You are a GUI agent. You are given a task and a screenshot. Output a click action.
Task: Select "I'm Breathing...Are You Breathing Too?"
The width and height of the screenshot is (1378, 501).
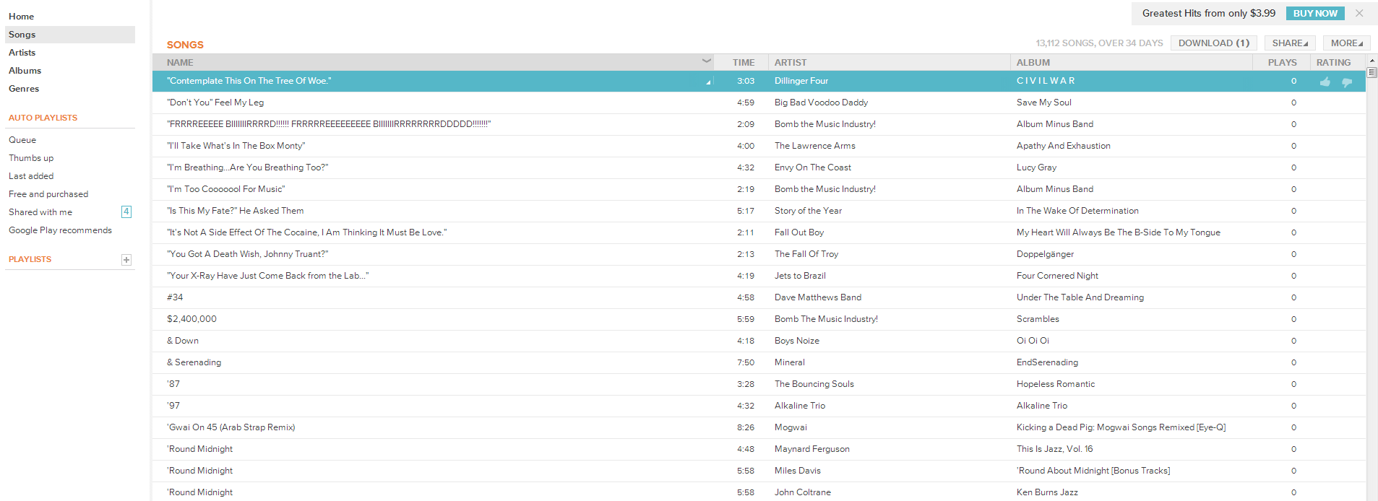pos(248,167)
